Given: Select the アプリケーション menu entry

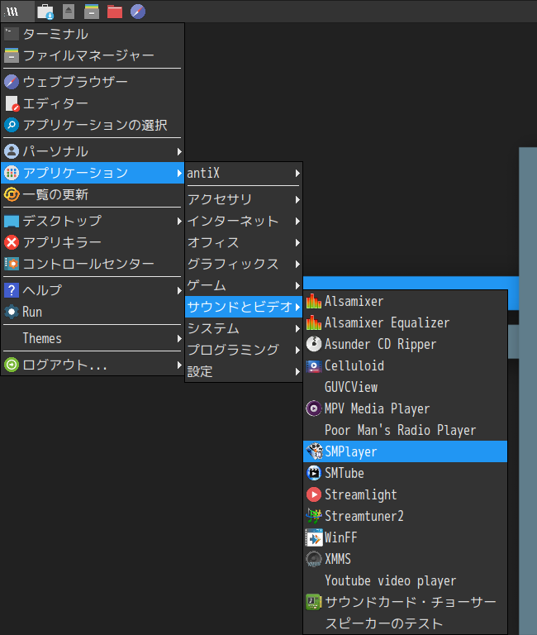Looking at the screenshot, I should (93, 173).
